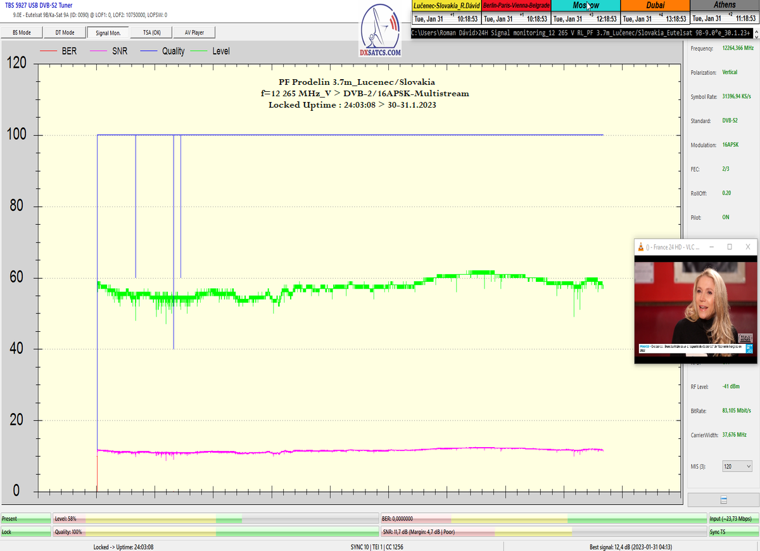Click the VLC cone icon in title bar
This screenshot has height=551, width=760.
640,246
